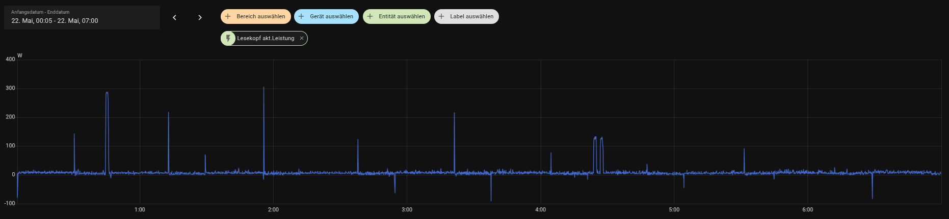949x219 pixels.
Task: Click 'Gerät auswählen' chip
Action: [326, 16]
